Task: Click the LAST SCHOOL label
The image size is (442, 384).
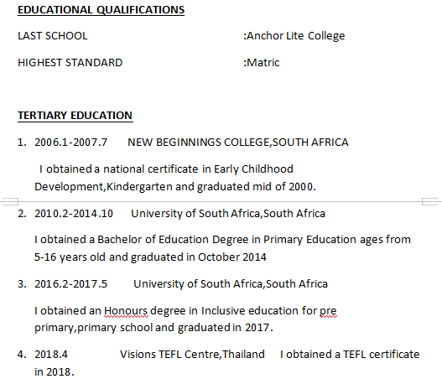Action: pos(53,36)
